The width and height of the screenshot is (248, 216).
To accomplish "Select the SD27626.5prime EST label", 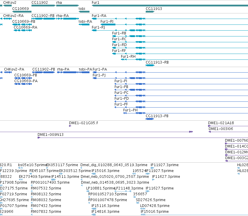I will pos(151,200).
